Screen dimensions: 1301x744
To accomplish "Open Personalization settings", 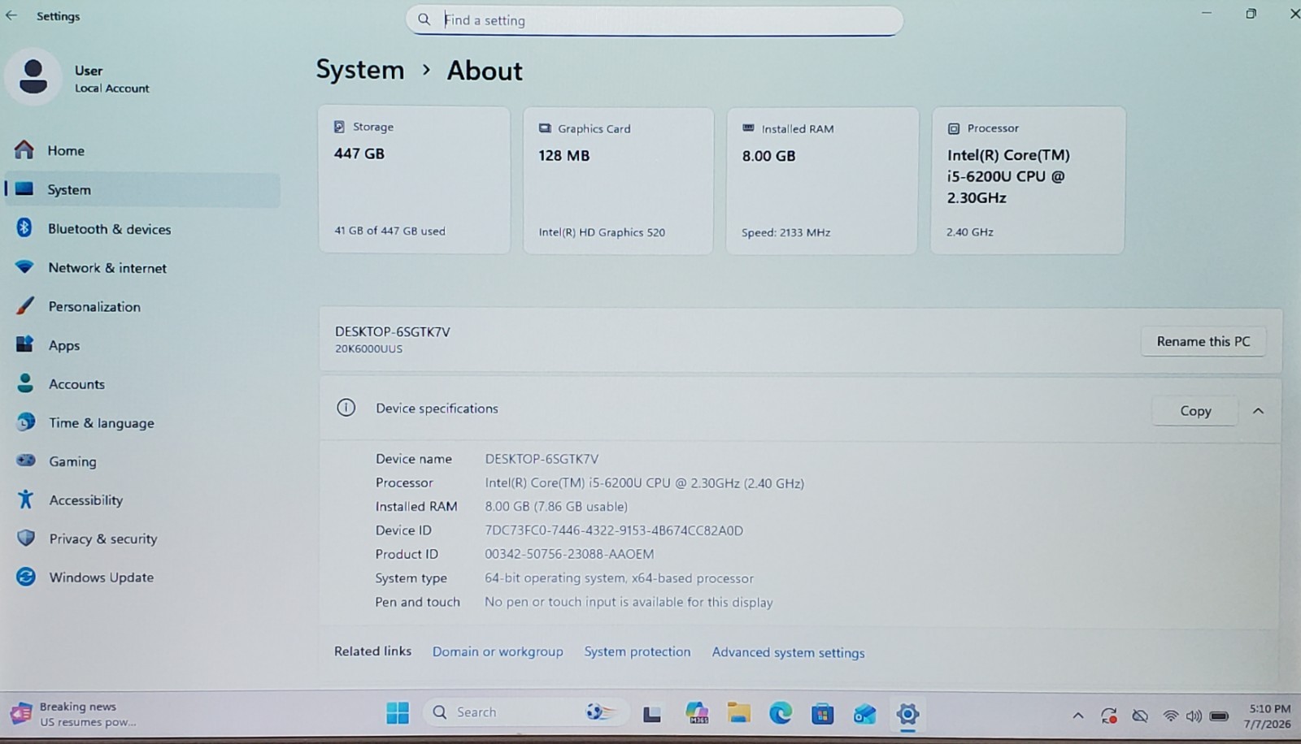I will pyautogui.click(x=142, y=306).
